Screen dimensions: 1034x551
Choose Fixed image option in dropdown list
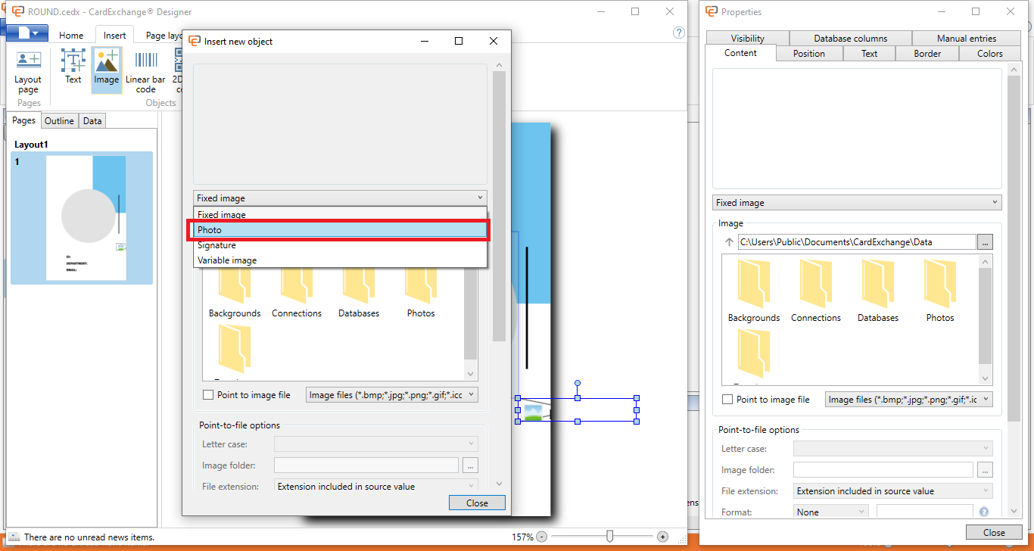340,215
